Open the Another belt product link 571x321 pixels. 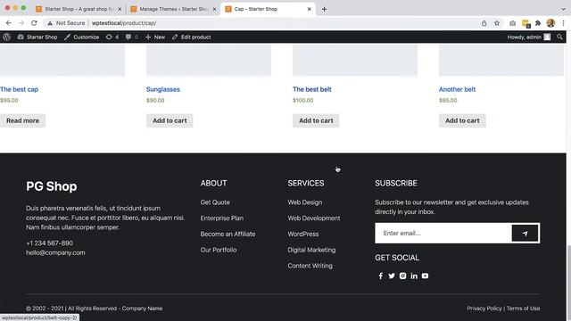[457, 89]
